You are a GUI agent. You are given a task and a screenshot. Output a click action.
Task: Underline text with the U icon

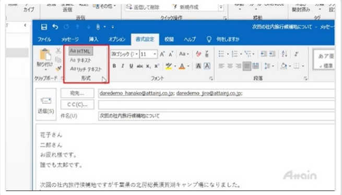(131, 66)
